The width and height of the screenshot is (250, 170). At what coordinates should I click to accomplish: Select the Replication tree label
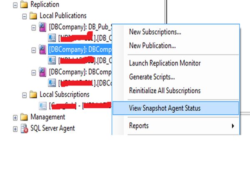[45, 5]
